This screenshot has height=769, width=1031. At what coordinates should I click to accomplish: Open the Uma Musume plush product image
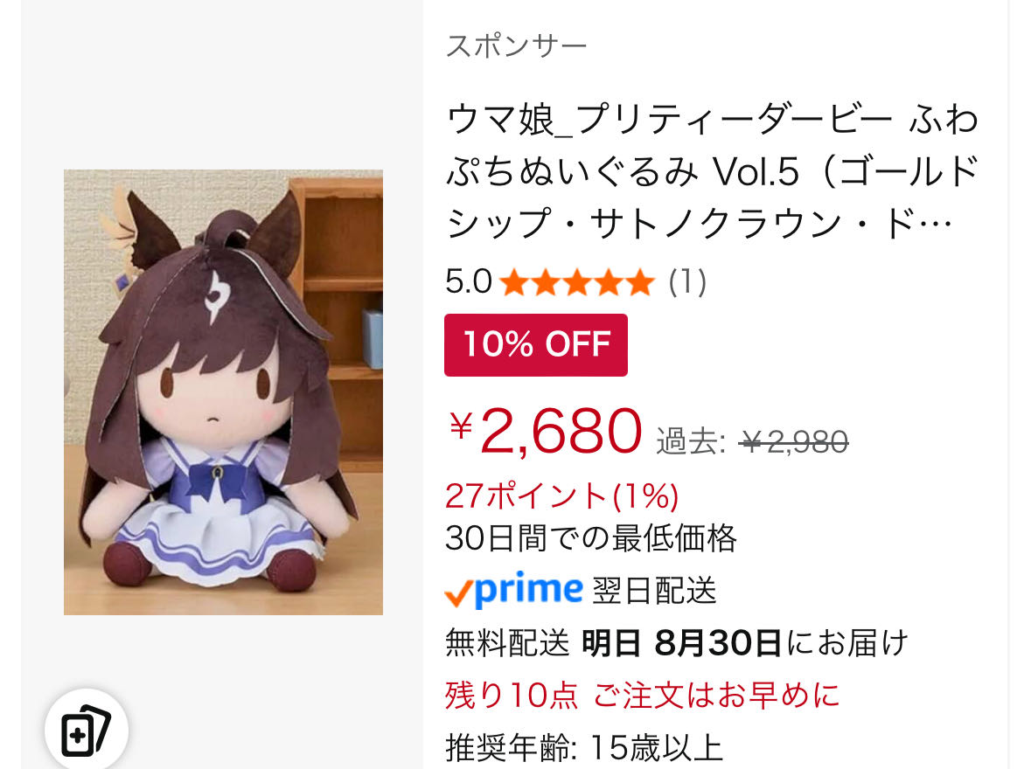[223, 392]
